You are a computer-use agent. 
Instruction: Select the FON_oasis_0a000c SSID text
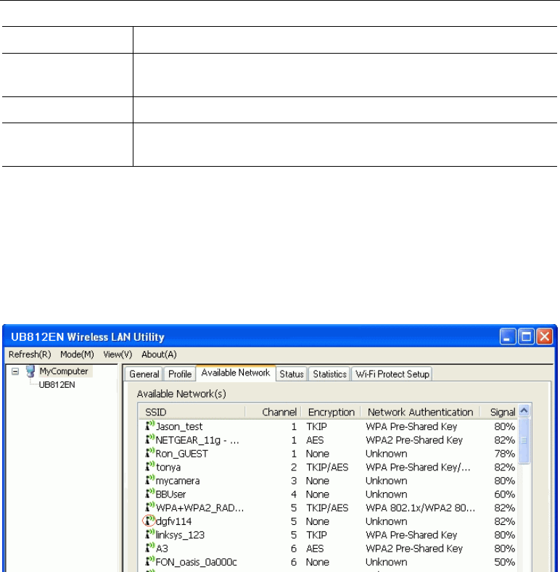pyautogui.click(x=197, y=562)
